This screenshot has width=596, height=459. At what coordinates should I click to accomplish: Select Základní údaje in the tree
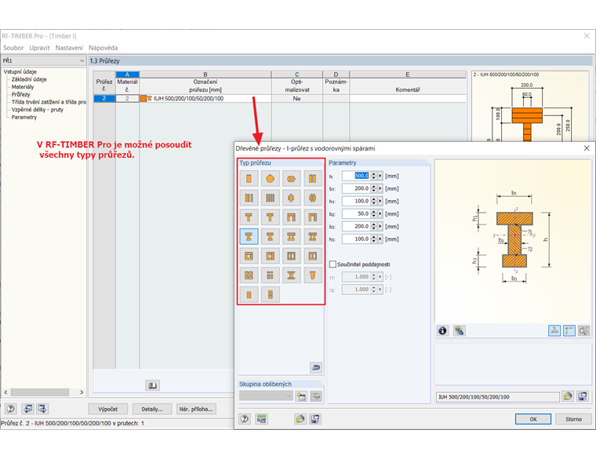tap(29, 79)
